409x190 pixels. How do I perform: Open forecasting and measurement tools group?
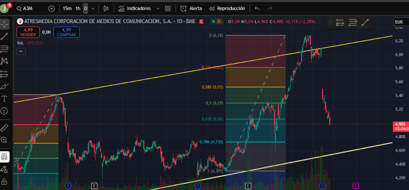(4, 74)
